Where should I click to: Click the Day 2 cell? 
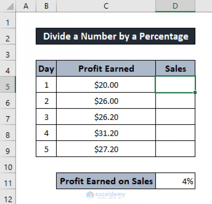46,100
